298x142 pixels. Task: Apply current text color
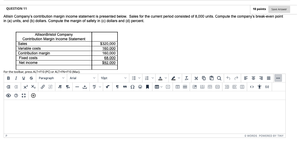pyautogui.click(x=160, y=78)
